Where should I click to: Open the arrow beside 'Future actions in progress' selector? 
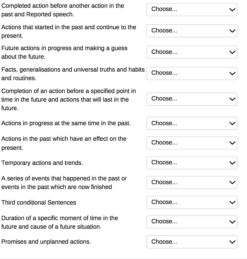(x=232, y=52)
